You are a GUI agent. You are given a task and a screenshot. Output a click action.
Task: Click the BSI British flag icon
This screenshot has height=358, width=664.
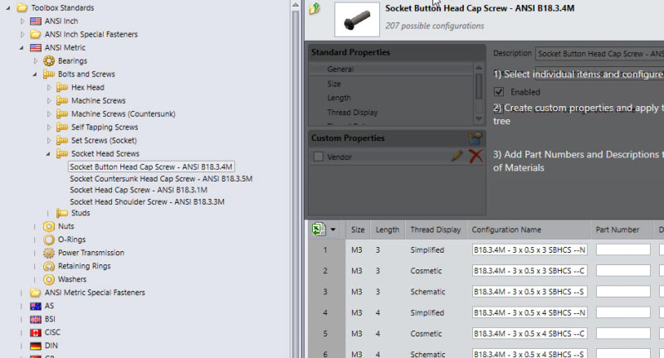(x=36, y=319)
